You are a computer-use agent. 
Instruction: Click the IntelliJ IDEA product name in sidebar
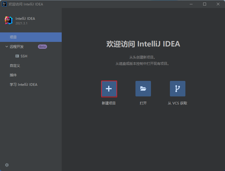click(x=25, y=18)
